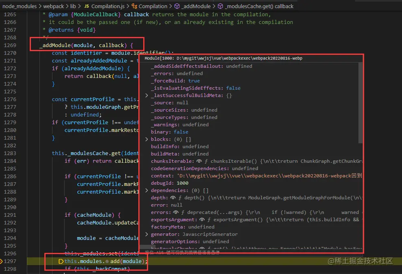Image resolution: width=402 pixels, height=274 pixels.
Task: Click the inline breakpoint arrow before this.modules
Action: [61, 261]
